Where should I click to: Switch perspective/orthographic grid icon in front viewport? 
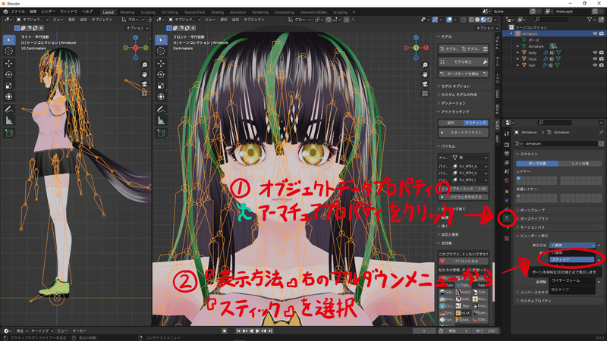coord(425,93)
